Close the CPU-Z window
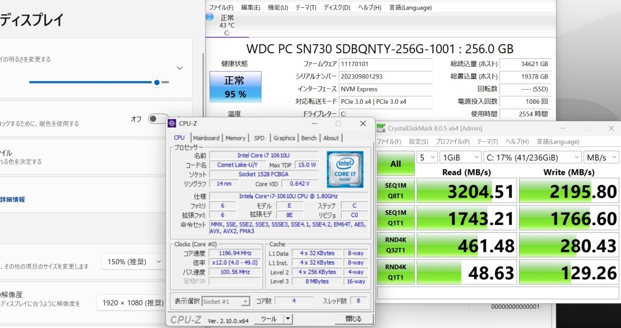 point(363,123)
